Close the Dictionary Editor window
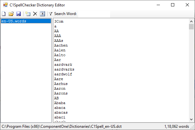 pos(187,5)
